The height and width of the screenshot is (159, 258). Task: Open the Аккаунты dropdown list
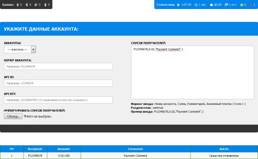click(x=20, y=49)
